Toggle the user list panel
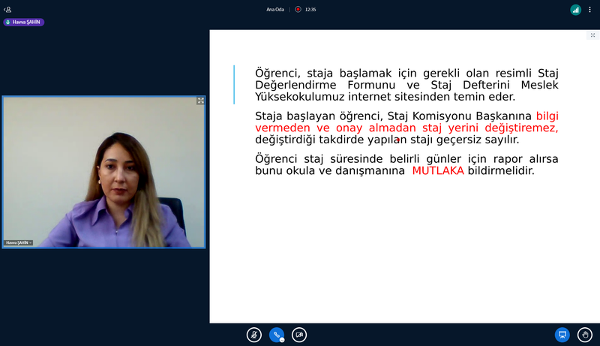 pos(8,9)
